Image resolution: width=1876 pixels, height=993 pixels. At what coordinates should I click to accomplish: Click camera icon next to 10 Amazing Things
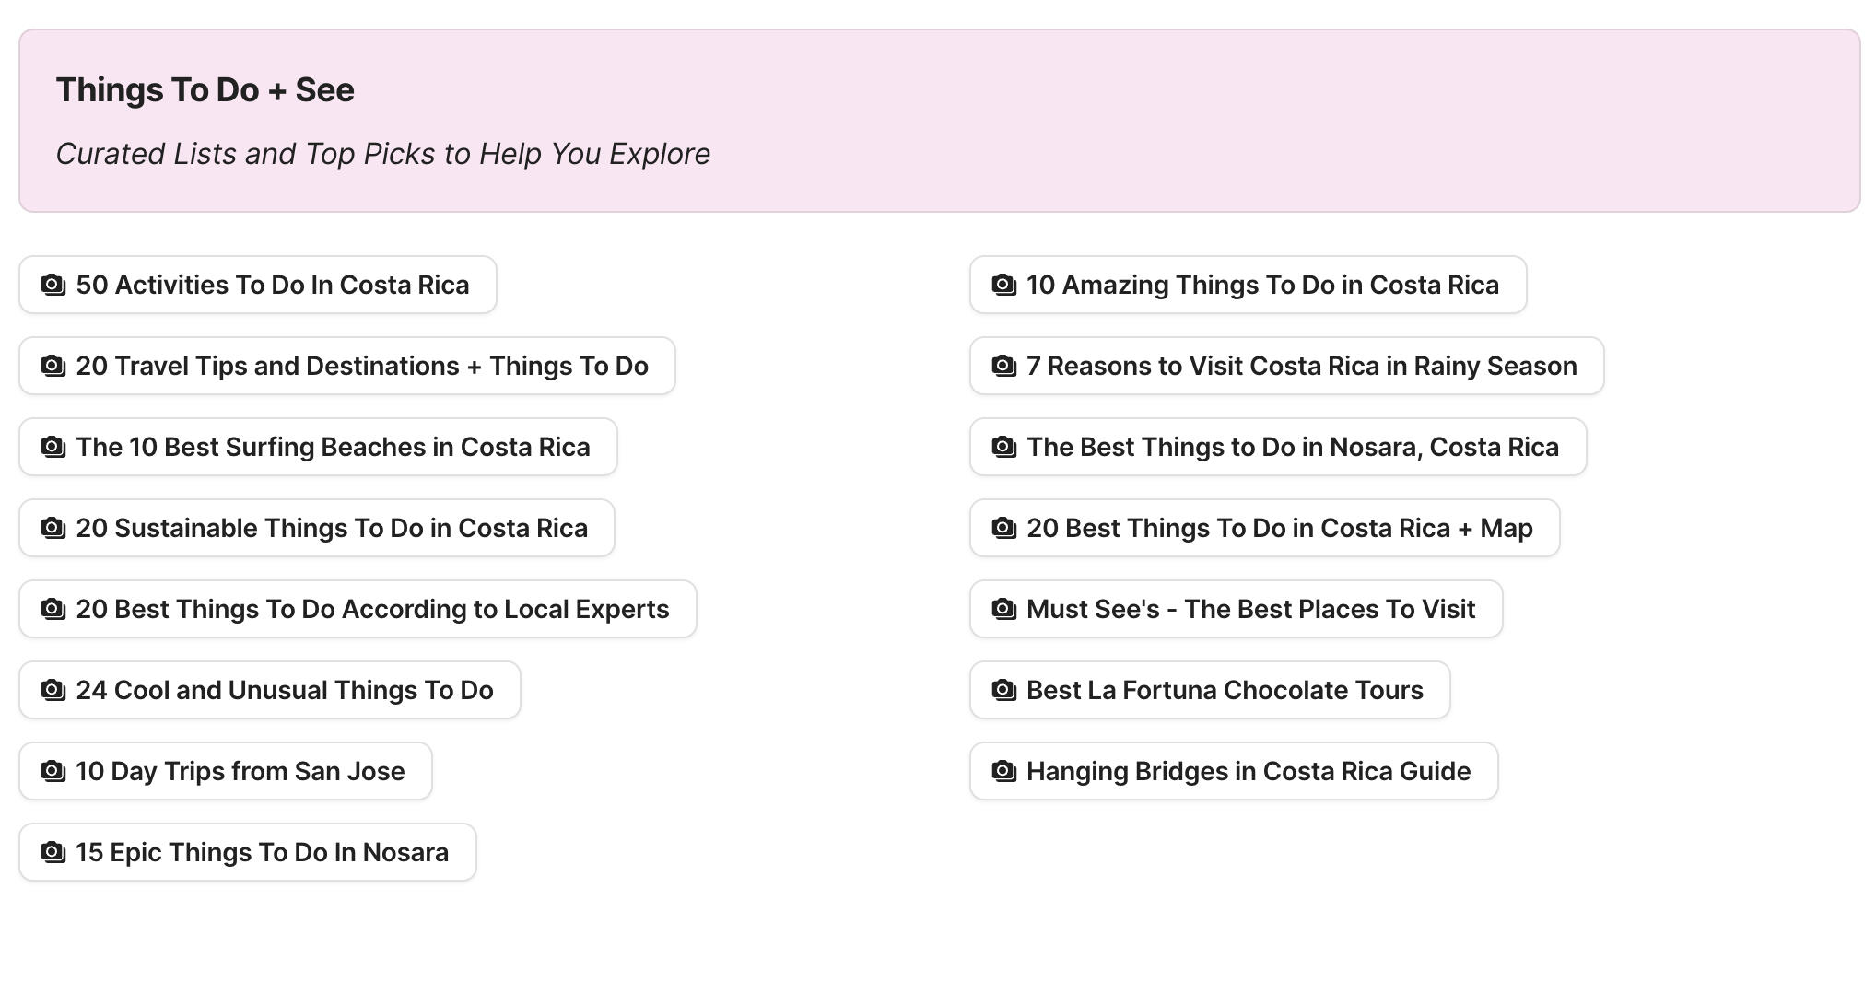tap(1004, 285)
